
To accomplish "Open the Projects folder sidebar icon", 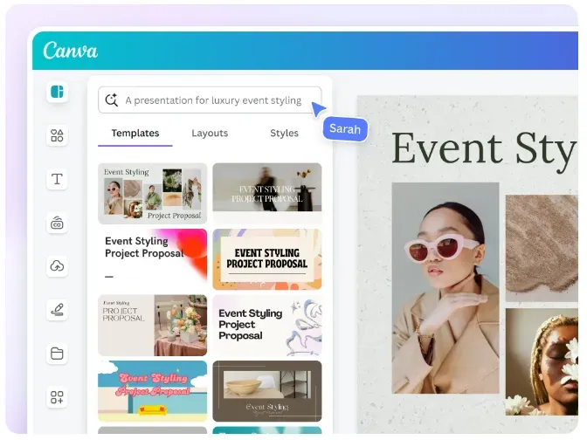I will 57,354.
